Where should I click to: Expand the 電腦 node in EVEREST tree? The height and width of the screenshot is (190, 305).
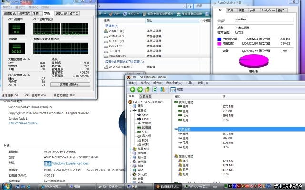click(130, 106)
